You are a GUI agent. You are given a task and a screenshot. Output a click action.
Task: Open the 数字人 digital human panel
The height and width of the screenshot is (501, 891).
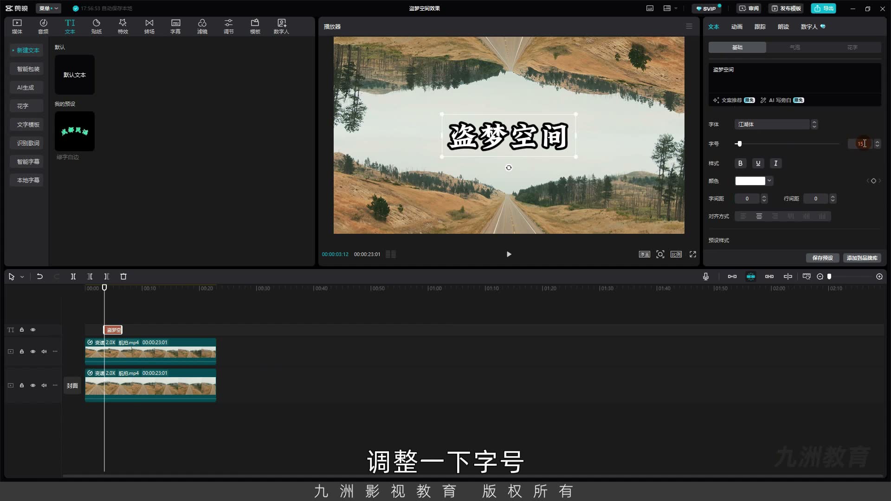tap(281, 26)
